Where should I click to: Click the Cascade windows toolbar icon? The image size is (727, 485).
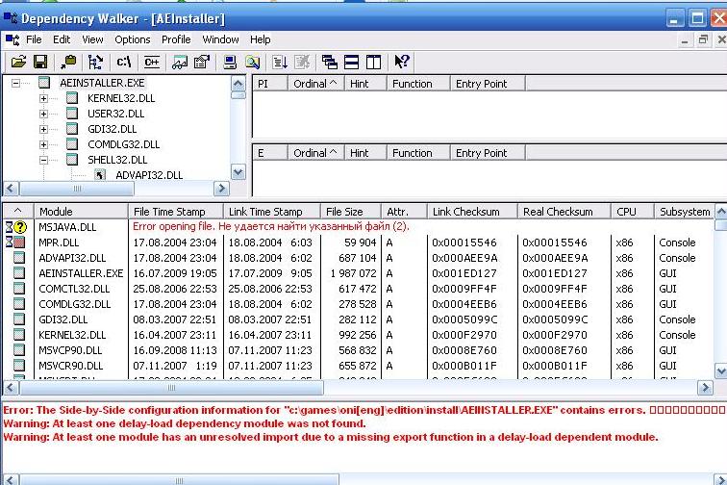pos(329,63)
